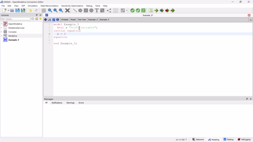Image resolution: width=253 pixels, height=142 pixels.
Task: Simulate the model with green arrow
Action: (x=156, y=11)
